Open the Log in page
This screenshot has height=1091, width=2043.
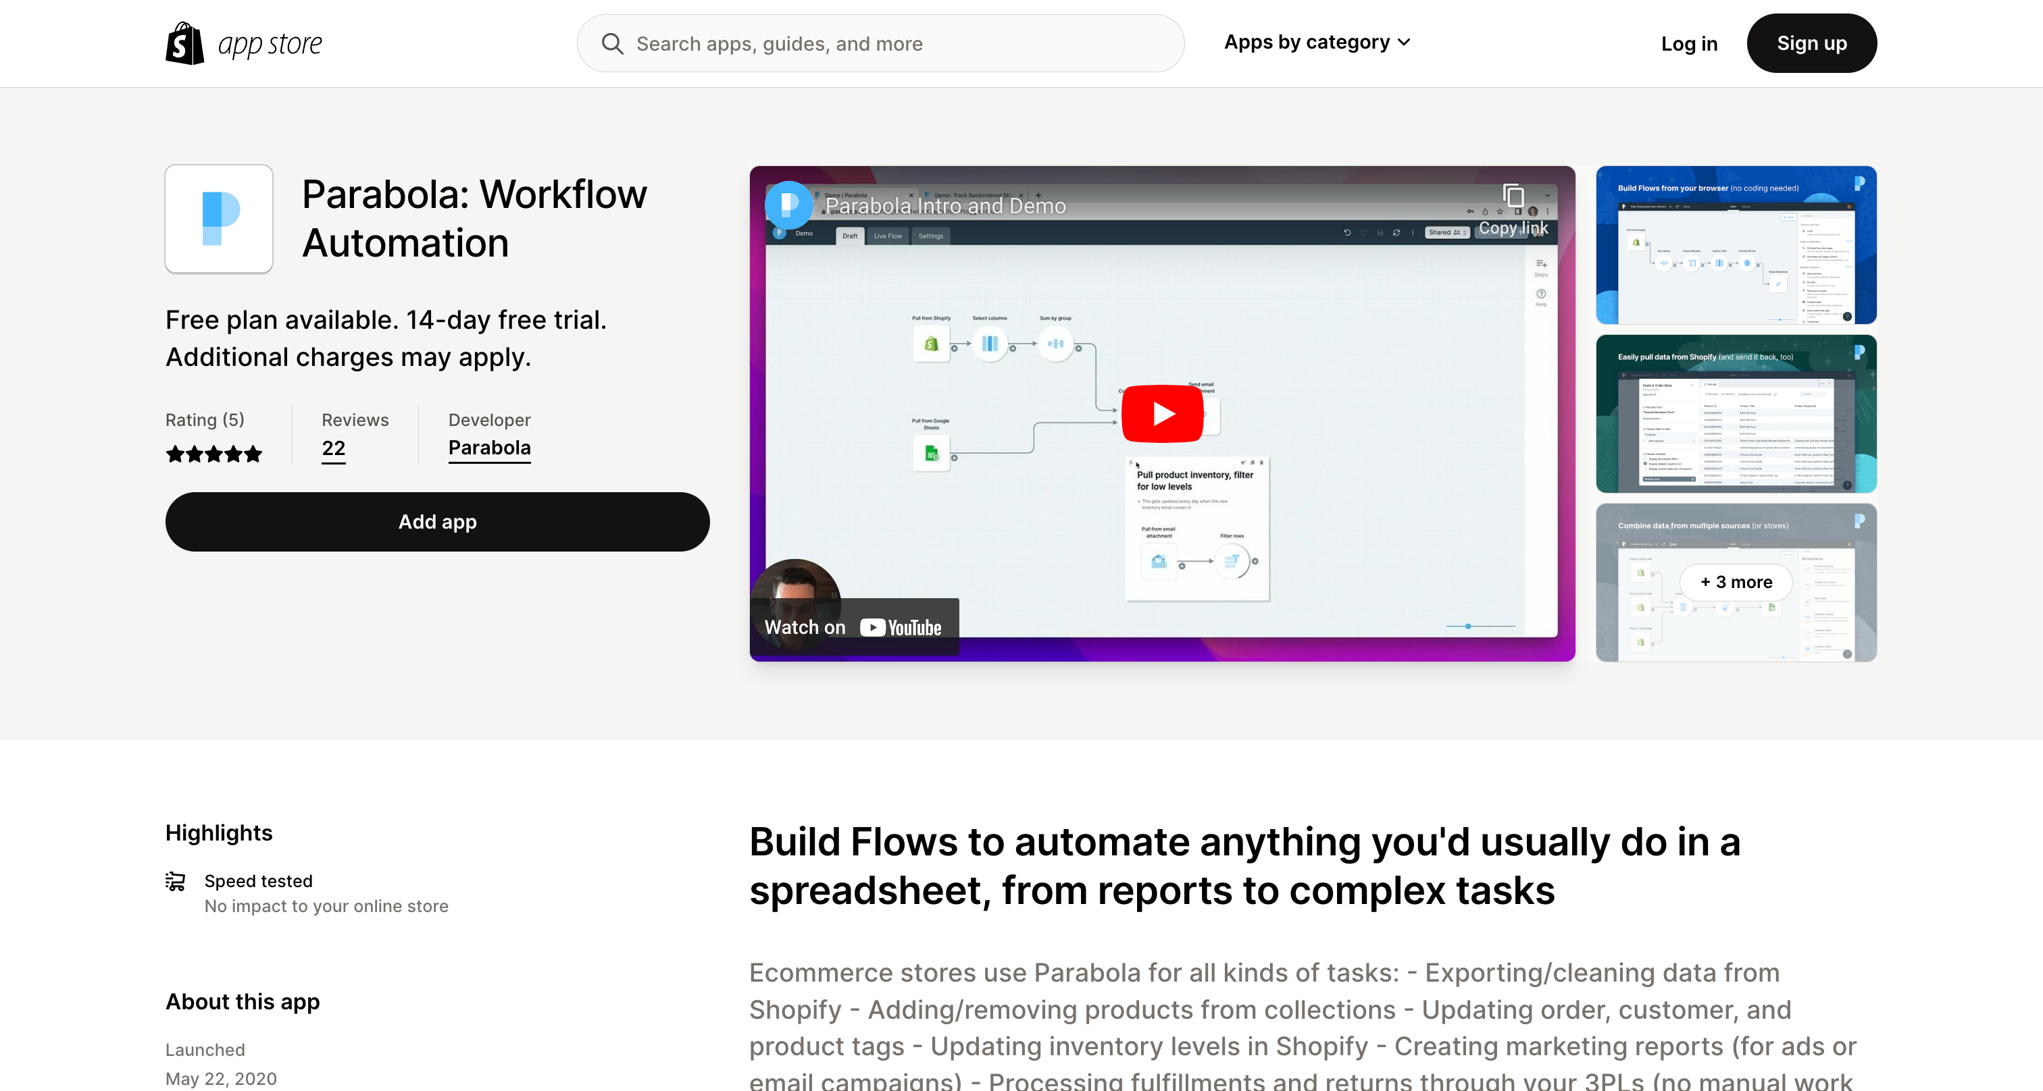pyautogui.click(x=1689, y=44)
